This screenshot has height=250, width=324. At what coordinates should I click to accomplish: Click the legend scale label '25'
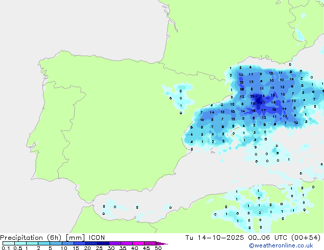(x=99, y=248)
